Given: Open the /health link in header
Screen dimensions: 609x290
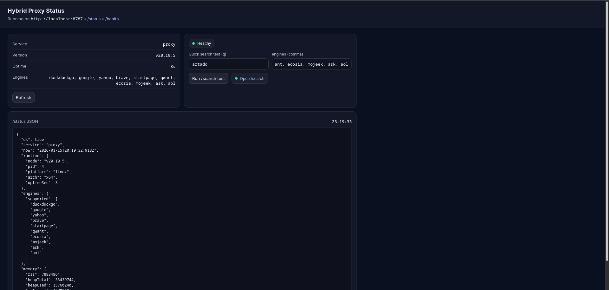Looking at the screenshot, I should click(x=112, y=19).
